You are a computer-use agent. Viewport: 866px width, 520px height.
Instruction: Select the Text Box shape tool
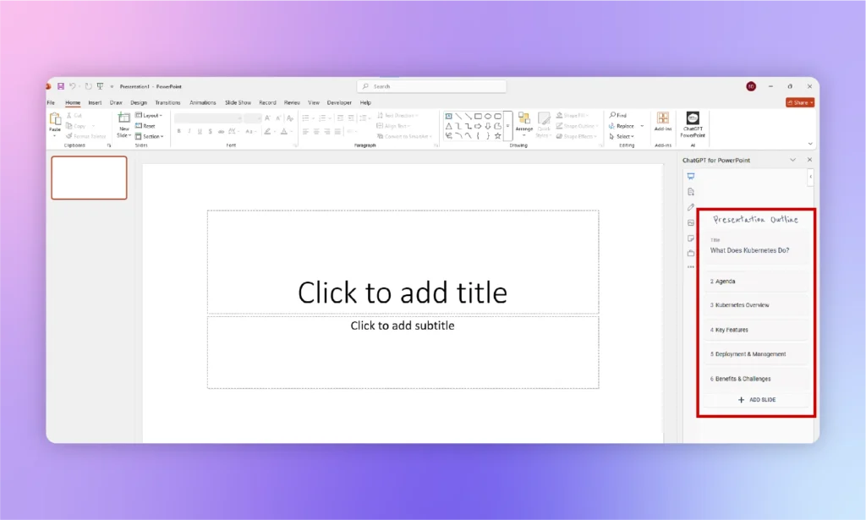(449, 117)
